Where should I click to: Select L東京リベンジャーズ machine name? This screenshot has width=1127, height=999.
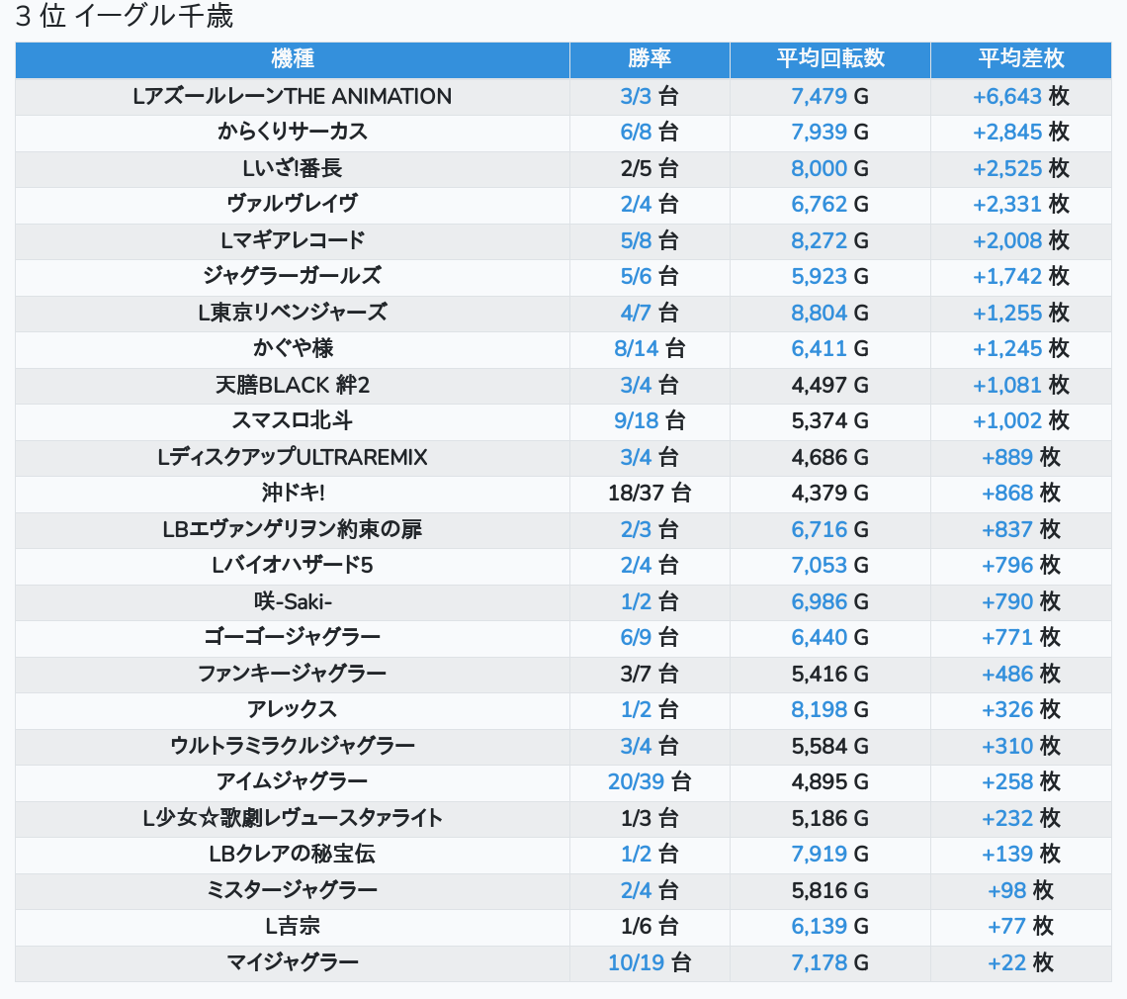tap(293, 313)
